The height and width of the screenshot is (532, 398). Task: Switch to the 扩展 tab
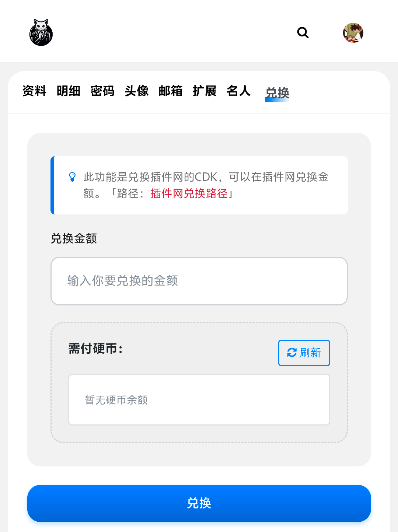tap(205, 91)
